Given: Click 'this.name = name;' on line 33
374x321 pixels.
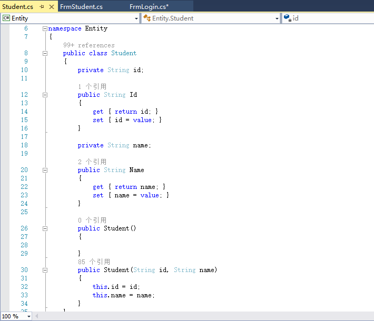Looking at the screenshot, I should pos(124,295).
